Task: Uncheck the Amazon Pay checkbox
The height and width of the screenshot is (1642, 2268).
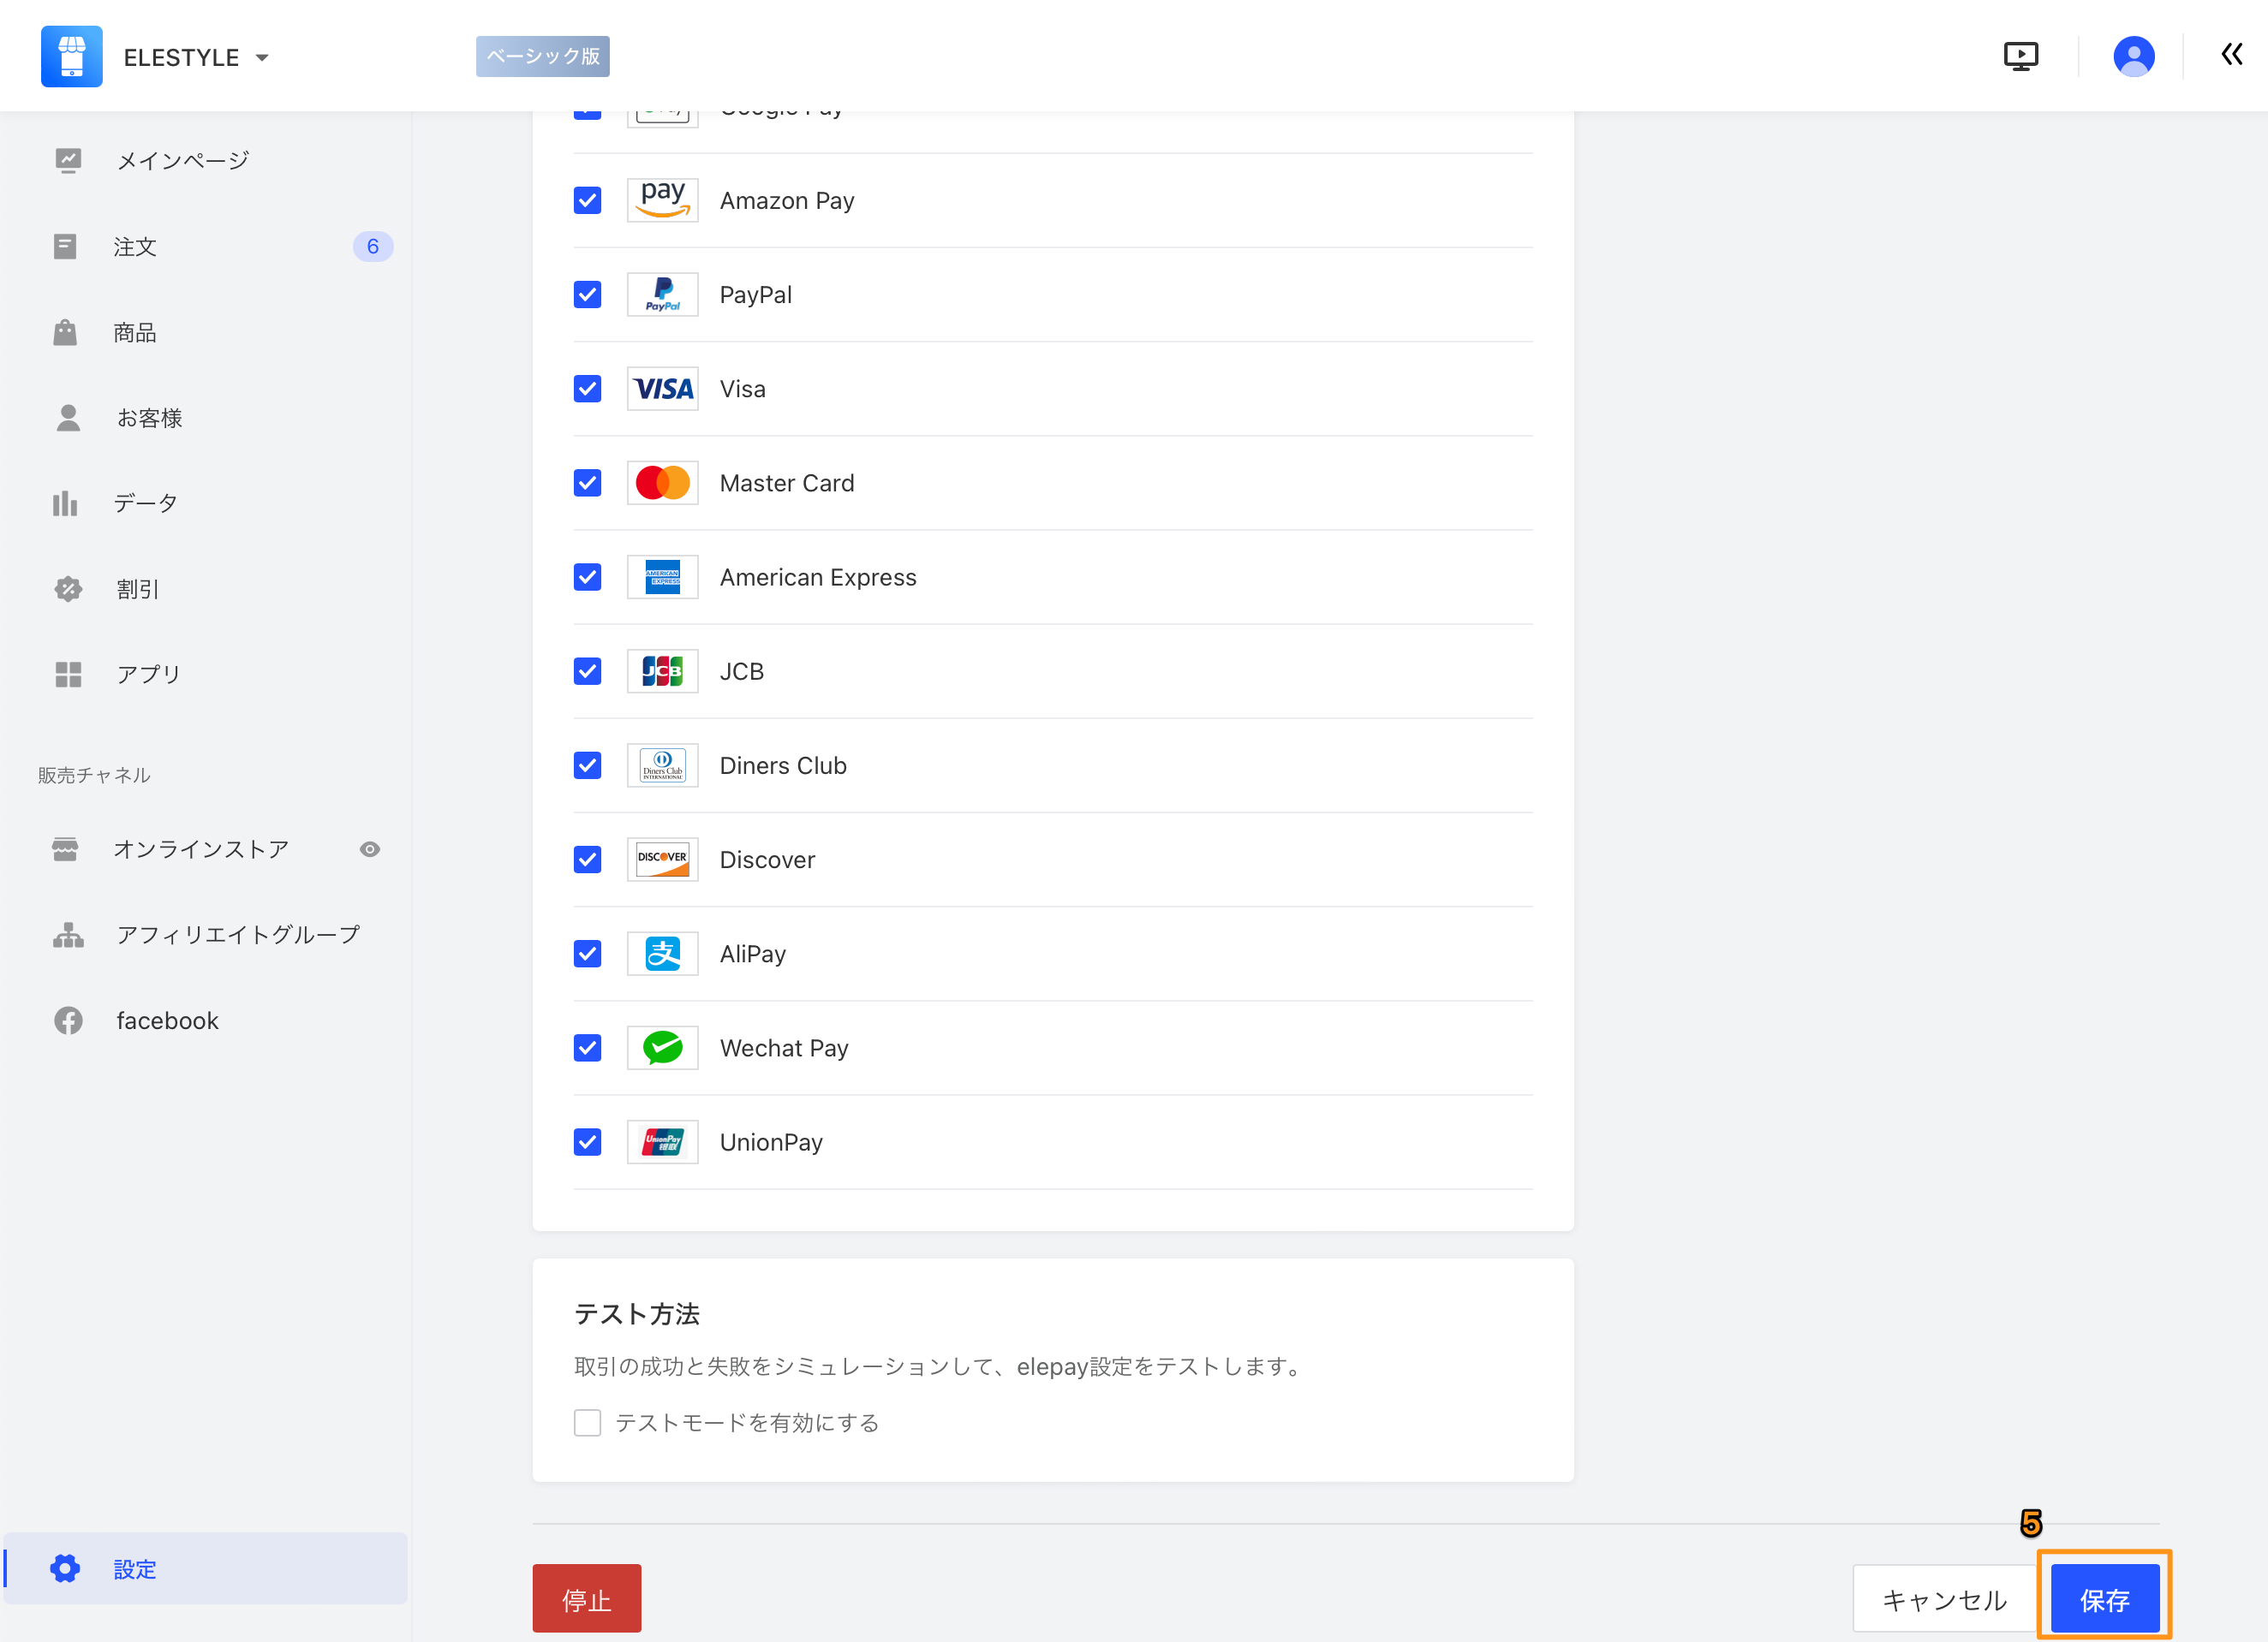Action: tap(587, 201)
